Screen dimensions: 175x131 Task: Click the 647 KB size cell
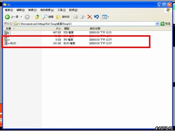coord(57,32)
